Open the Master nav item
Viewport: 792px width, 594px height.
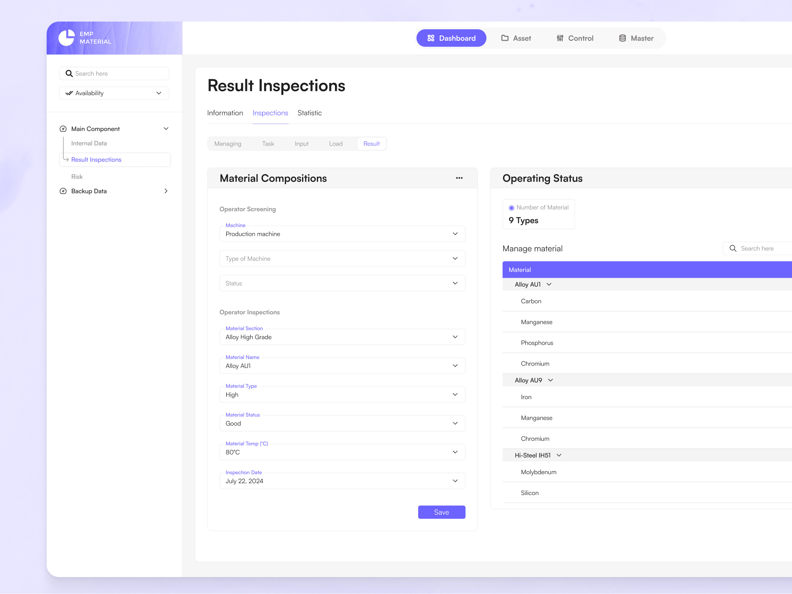pyautogui.click(x=636, y=38)
